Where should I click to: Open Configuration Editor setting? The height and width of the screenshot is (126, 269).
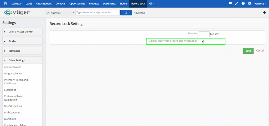click(x=15, y=125)
